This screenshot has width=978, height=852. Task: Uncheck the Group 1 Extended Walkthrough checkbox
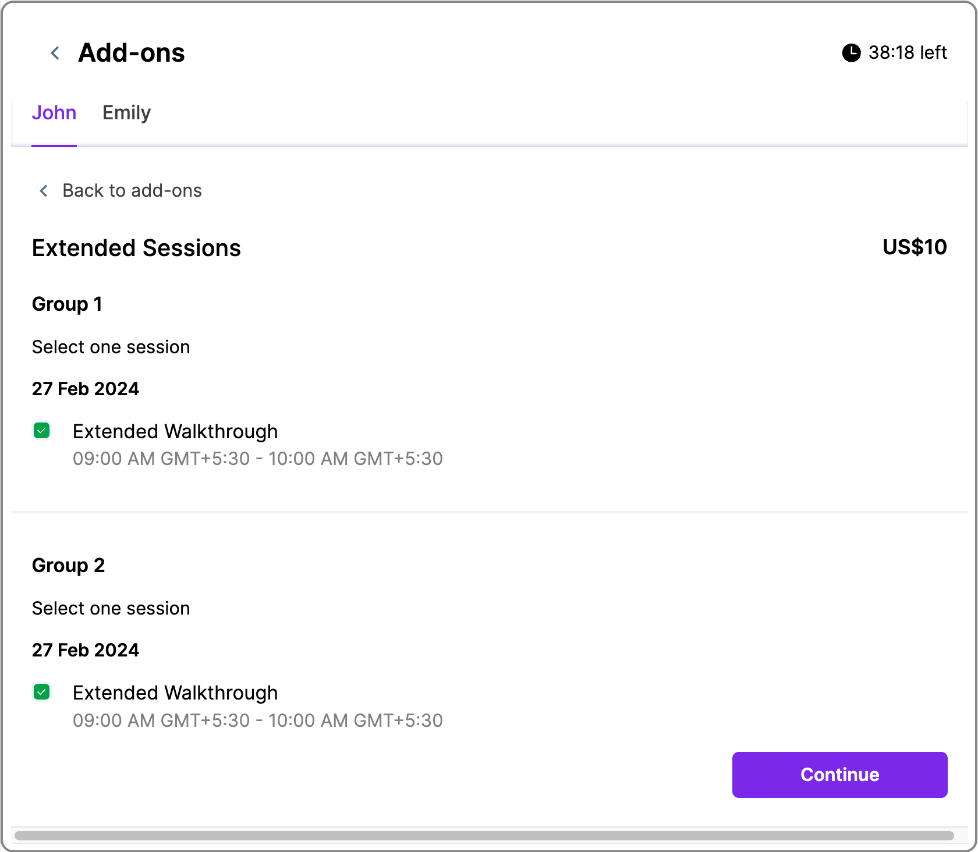click(x=42, y=431)
